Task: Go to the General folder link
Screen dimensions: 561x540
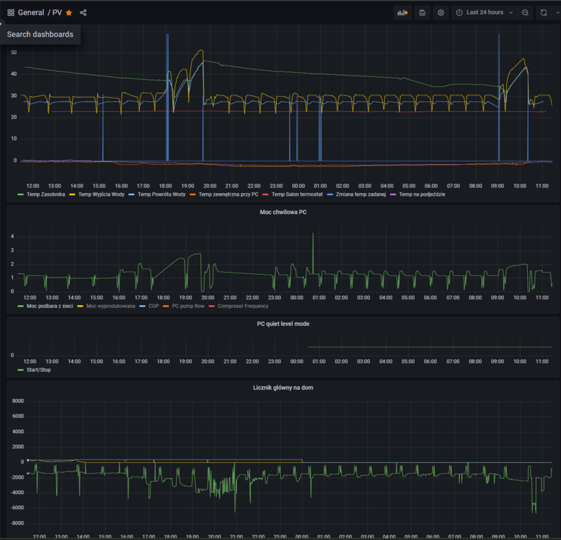Action: 31,13
